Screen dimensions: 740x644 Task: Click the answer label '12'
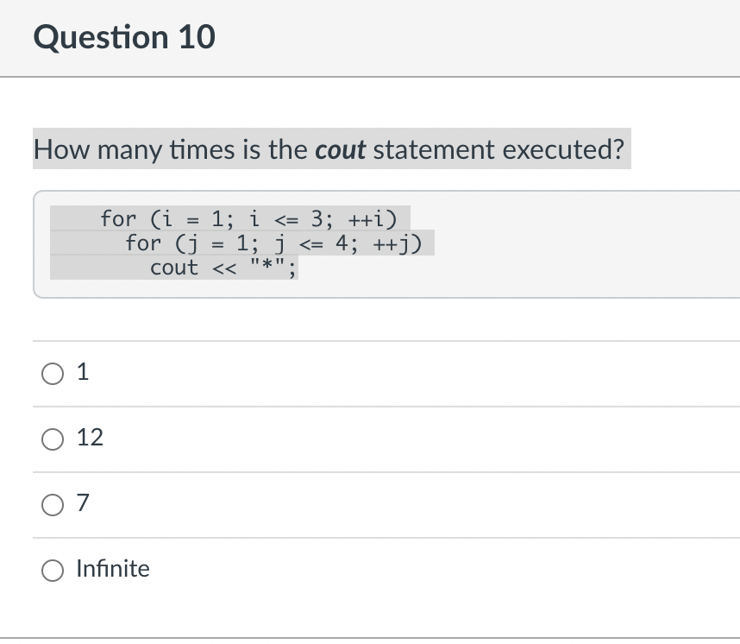(x=90, y=438)
